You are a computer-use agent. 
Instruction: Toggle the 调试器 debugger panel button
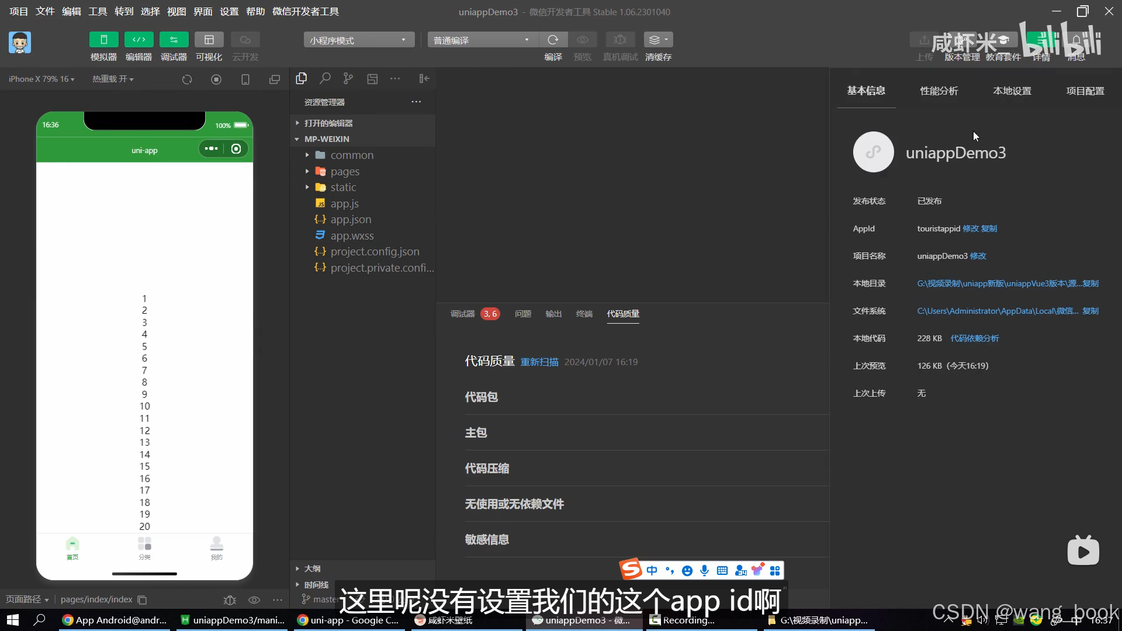tap(174, 40)
